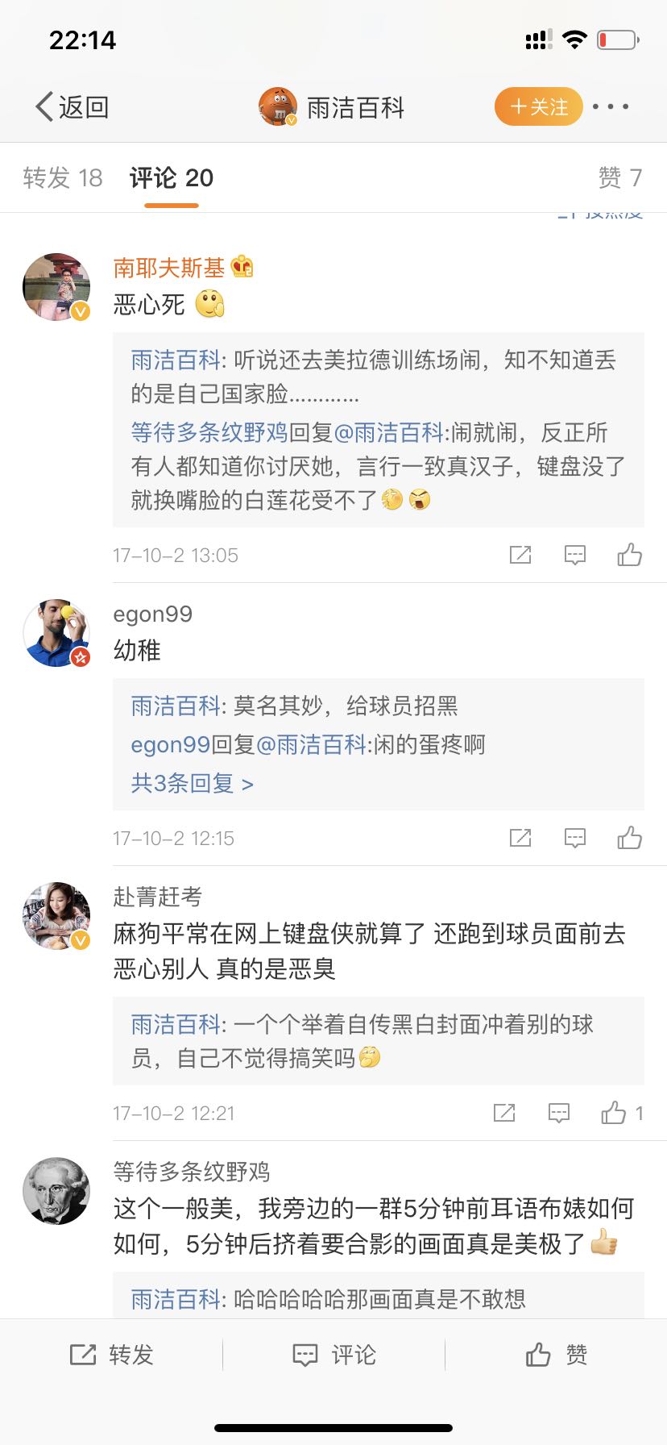Tap bottom bar 转发 button

tap(111, 1355)
